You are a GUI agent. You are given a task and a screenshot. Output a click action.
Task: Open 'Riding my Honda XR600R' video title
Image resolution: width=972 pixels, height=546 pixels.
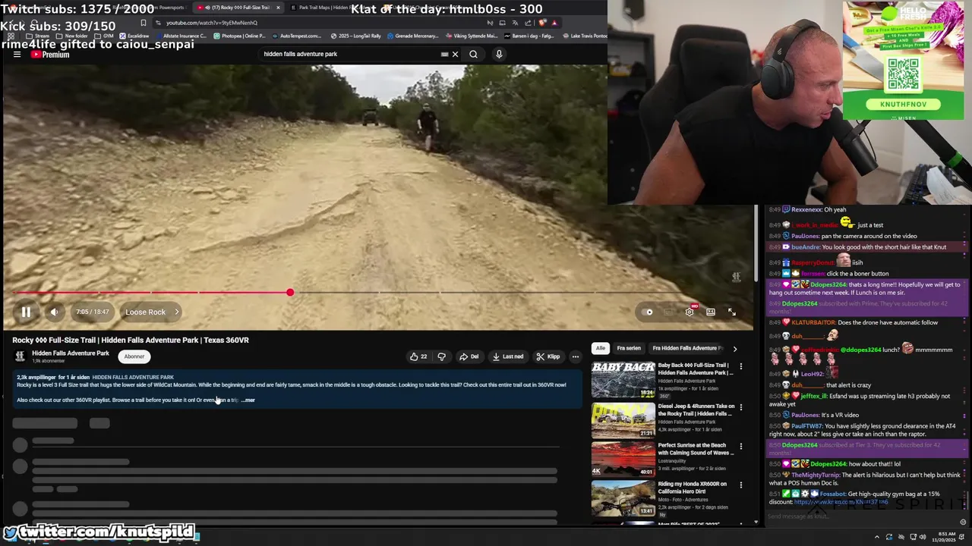tap(693, 488)
